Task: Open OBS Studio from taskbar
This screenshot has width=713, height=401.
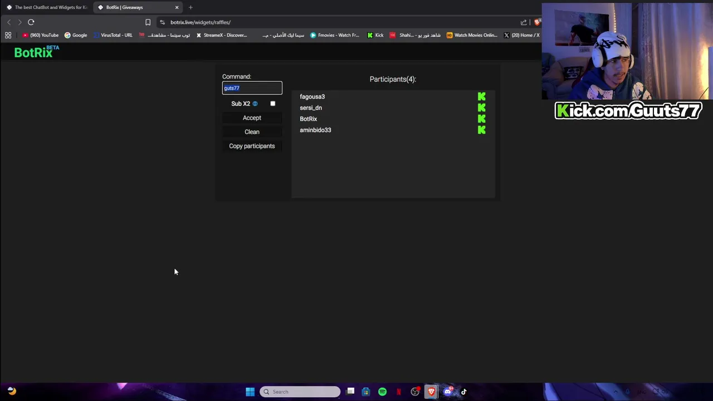Action: 415,392
